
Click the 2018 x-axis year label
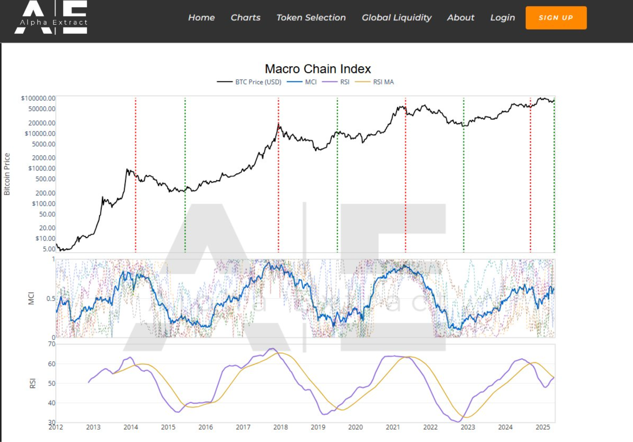[280, 427]
